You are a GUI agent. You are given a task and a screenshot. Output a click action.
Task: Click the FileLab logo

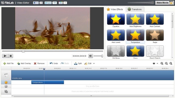(x=7, y=3)
